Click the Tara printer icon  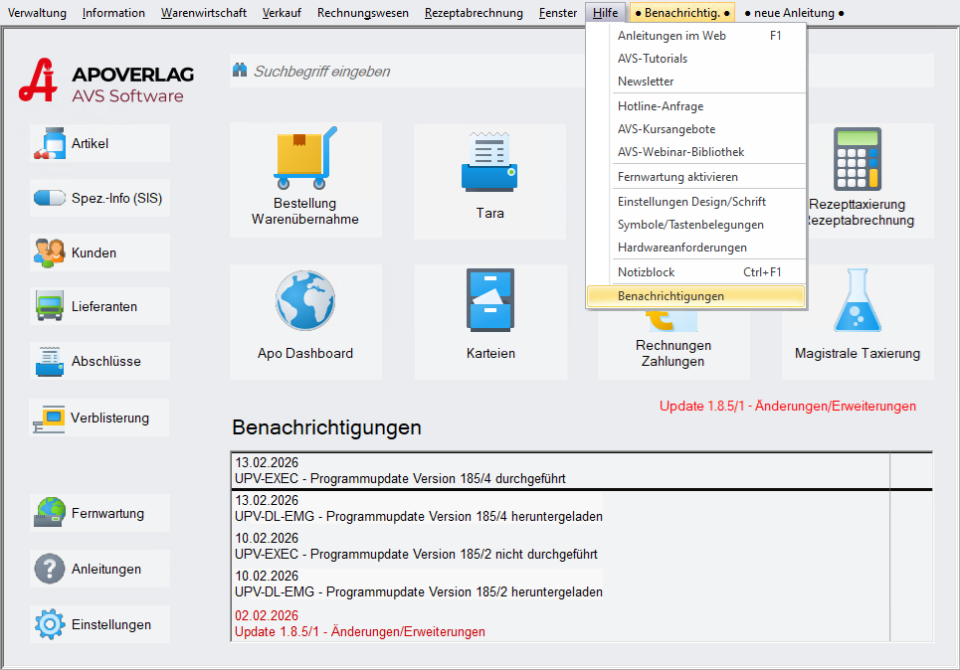coord(489,162)
